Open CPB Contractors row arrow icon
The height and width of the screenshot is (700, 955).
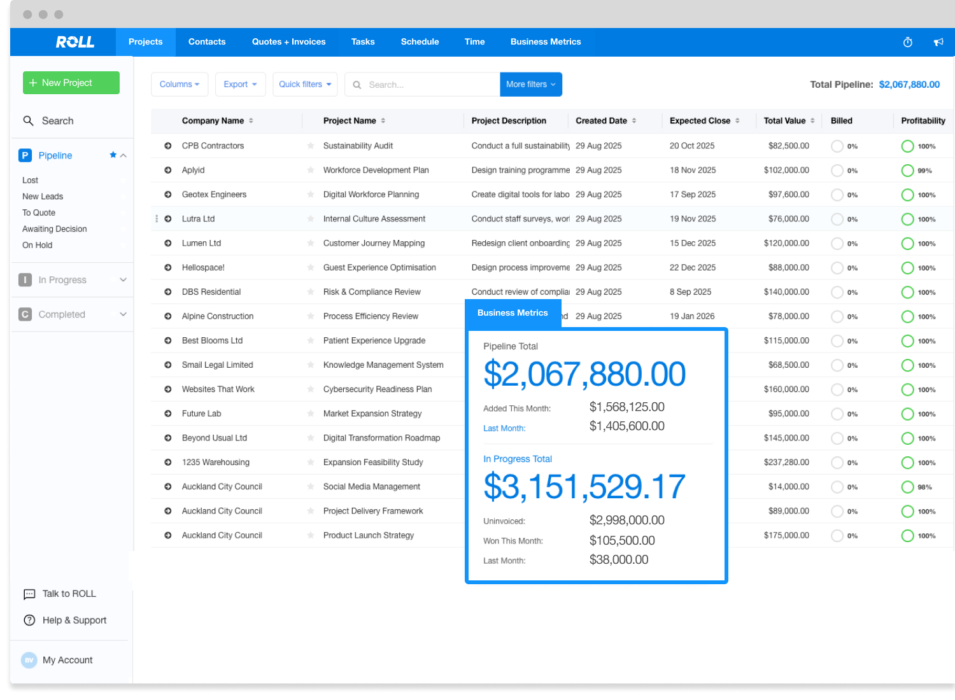pos(168,146)
